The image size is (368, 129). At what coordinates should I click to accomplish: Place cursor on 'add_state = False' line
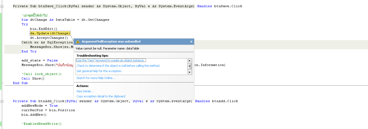coord(40,60)
